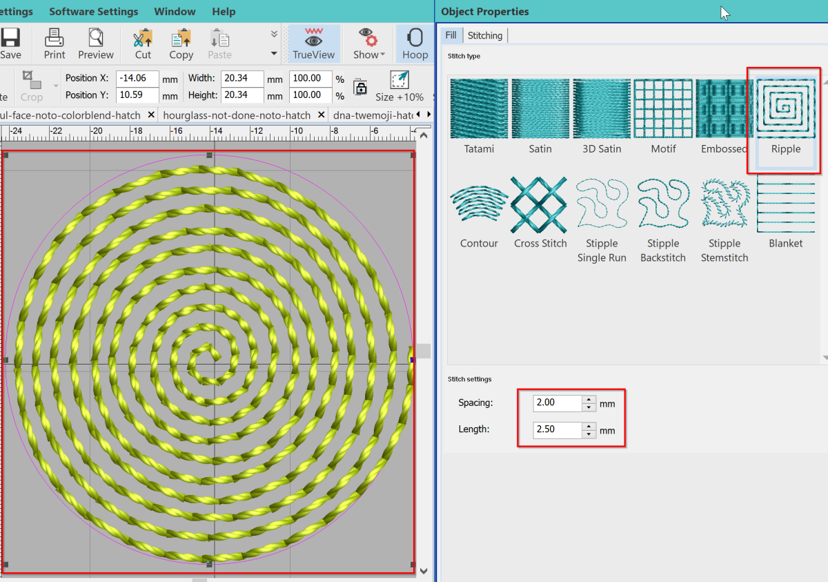Viewport: 828px width, 582px height.
Task: Toggle the width-height proportion lock
Action: pyautogui.click(x=360, y=87)
